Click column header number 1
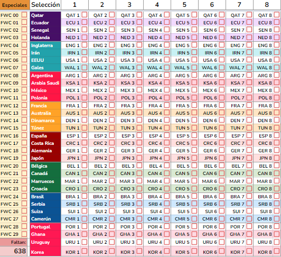281x257 pixels. coord(74,5)
